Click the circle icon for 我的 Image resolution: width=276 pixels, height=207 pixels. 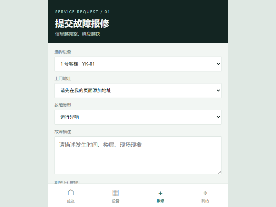(205, 193)
